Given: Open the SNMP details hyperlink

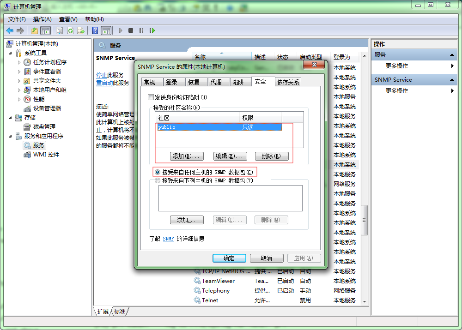Looking at the screenshot, I should point(168,239).
